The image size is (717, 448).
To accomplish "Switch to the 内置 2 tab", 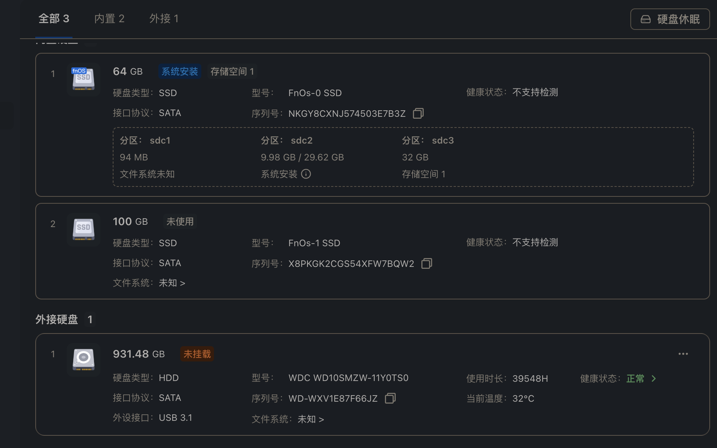I will 109,18.
